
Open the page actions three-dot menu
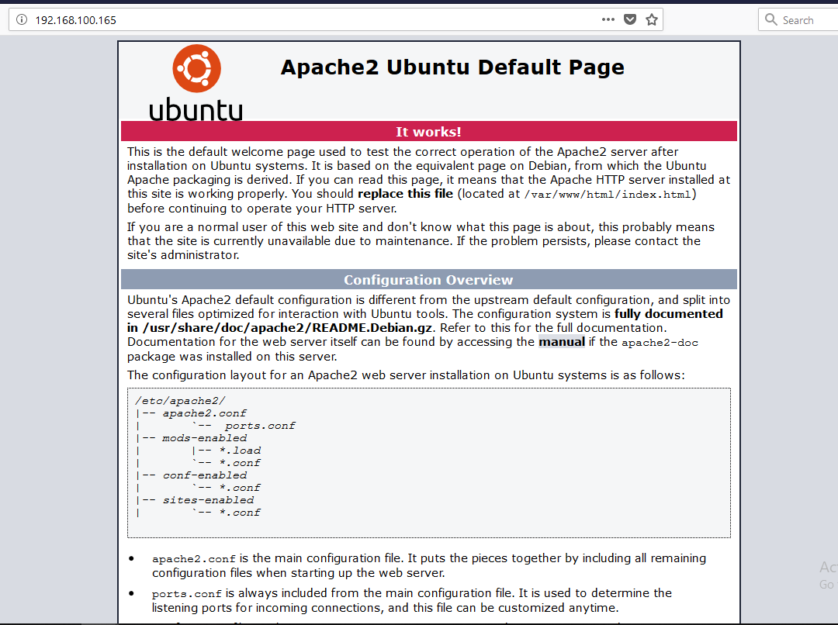(x=608, y=20)
